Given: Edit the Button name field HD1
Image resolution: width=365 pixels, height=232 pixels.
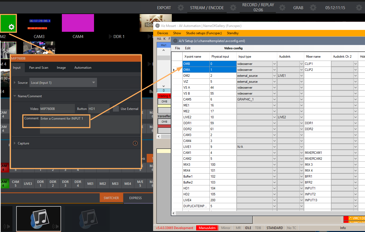Looking at the screenshot, I should 99,109.
